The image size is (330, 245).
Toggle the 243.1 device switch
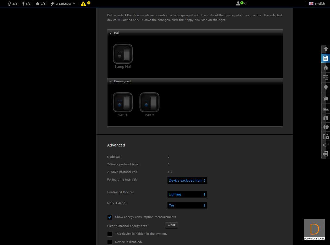(123, 102)
